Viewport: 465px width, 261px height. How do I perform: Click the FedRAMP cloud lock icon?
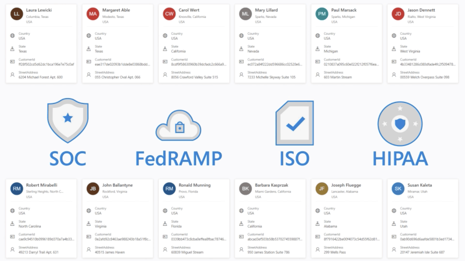(178, 126)
